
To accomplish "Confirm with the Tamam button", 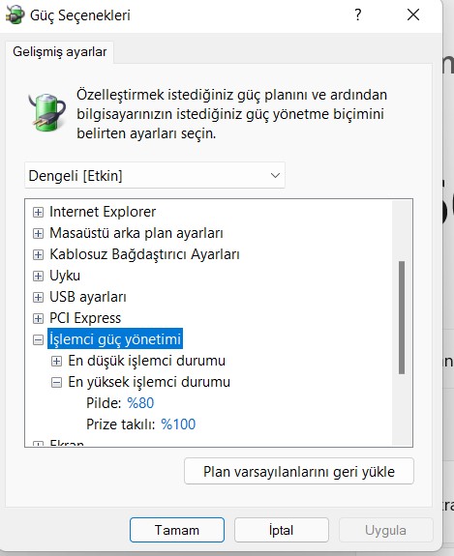I will (177, 530).
